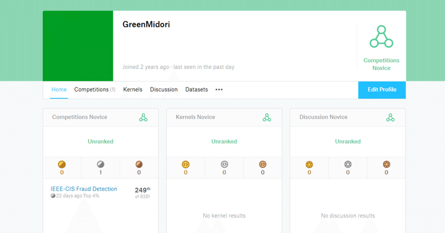
Task: Click novice icon in Discussion Novice card
Action: pos(390,117)
